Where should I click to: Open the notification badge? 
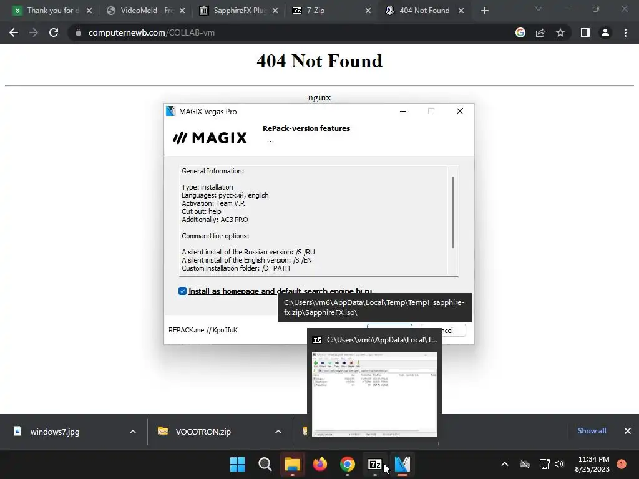tap(622, 464)
